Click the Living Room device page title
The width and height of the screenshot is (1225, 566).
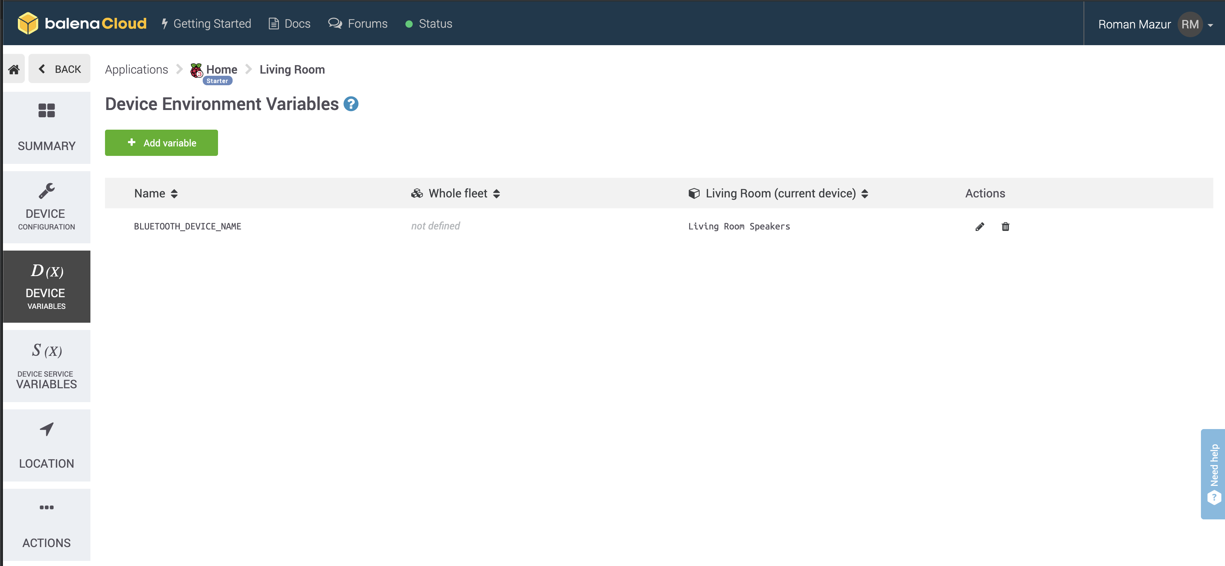tap(292, 69)
